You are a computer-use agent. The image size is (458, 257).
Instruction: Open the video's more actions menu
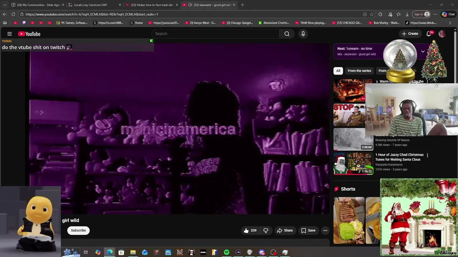click(325, 231)
